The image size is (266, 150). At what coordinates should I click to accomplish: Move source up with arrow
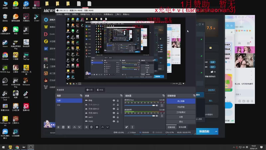pyautogui.click(x=103, y=127)
